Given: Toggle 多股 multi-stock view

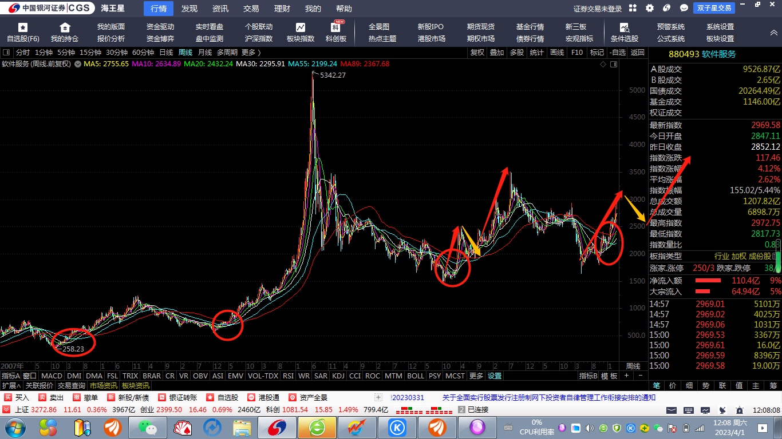Looking at the screenshot, I should pos(517,52).
